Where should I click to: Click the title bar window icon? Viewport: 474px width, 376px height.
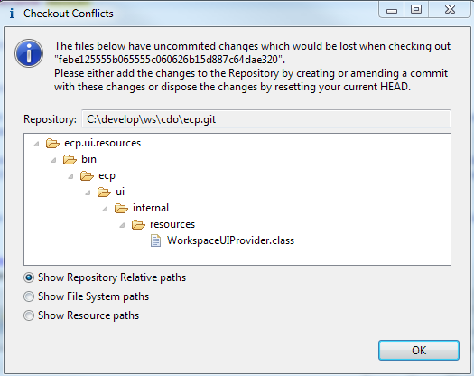pyautogui.click(x=12, y=14)
